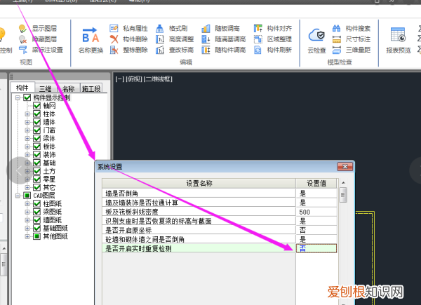Toggle the 门窗 checkbox
The width and height of the screenshot is (421, 305).
coord(37,130)
